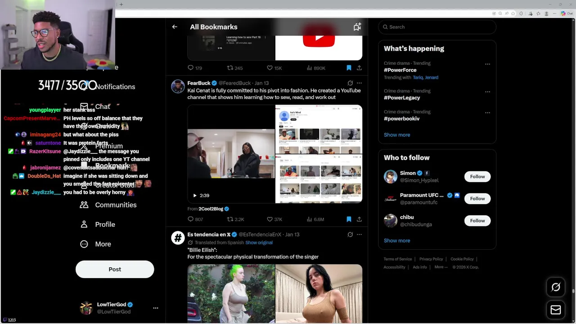Show more trends under What's happening
This screenshot has height=324, width=576.
tap(397, 135)
